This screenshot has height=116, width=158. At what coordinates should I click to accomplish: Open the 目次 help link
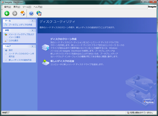11,50
